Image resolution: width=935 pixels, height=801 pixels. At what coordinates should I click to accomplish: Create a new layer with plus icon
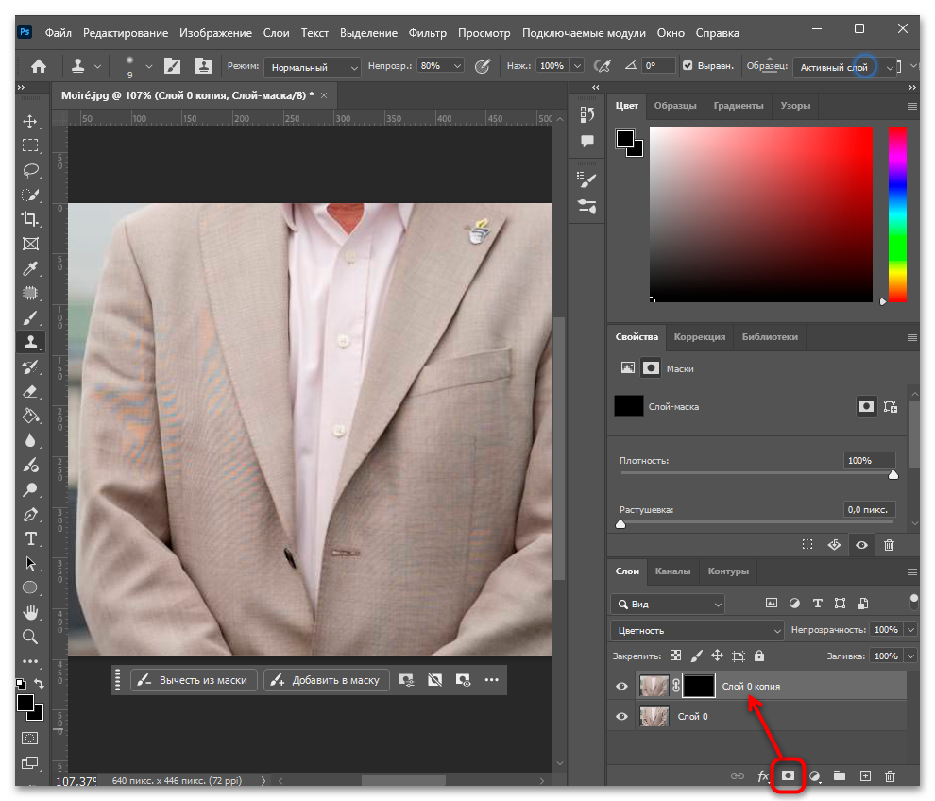point(865,775)
